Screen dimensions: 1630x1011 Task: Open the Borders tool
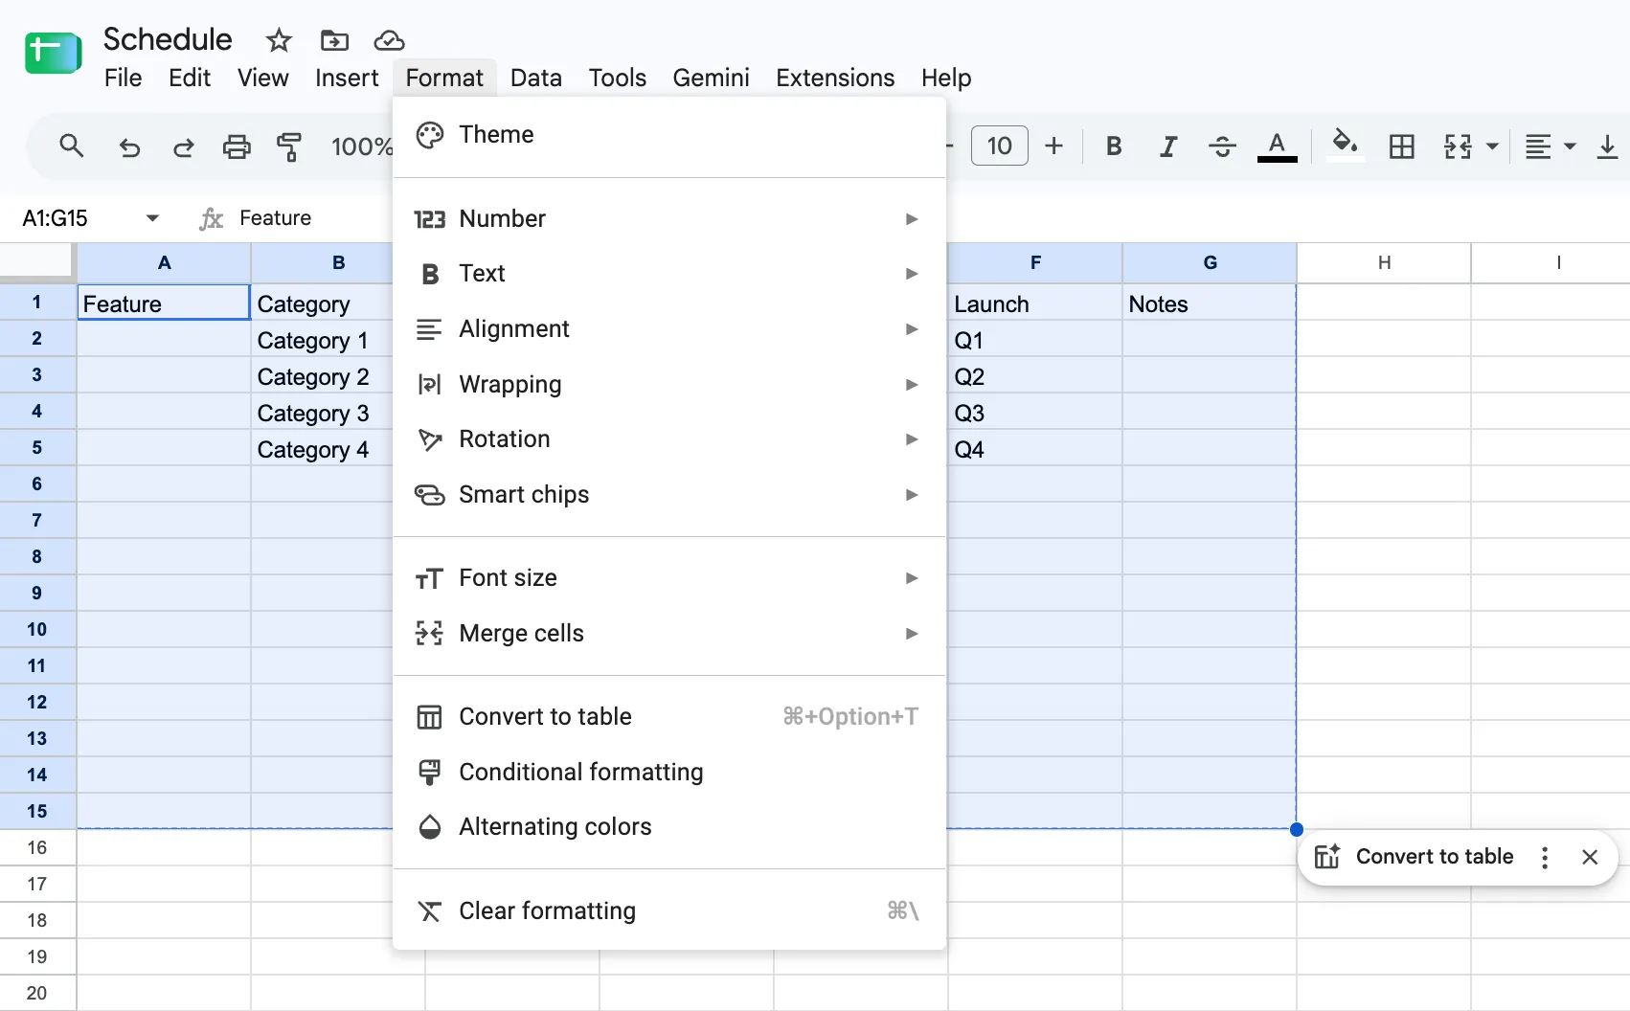coord(1402,146)
